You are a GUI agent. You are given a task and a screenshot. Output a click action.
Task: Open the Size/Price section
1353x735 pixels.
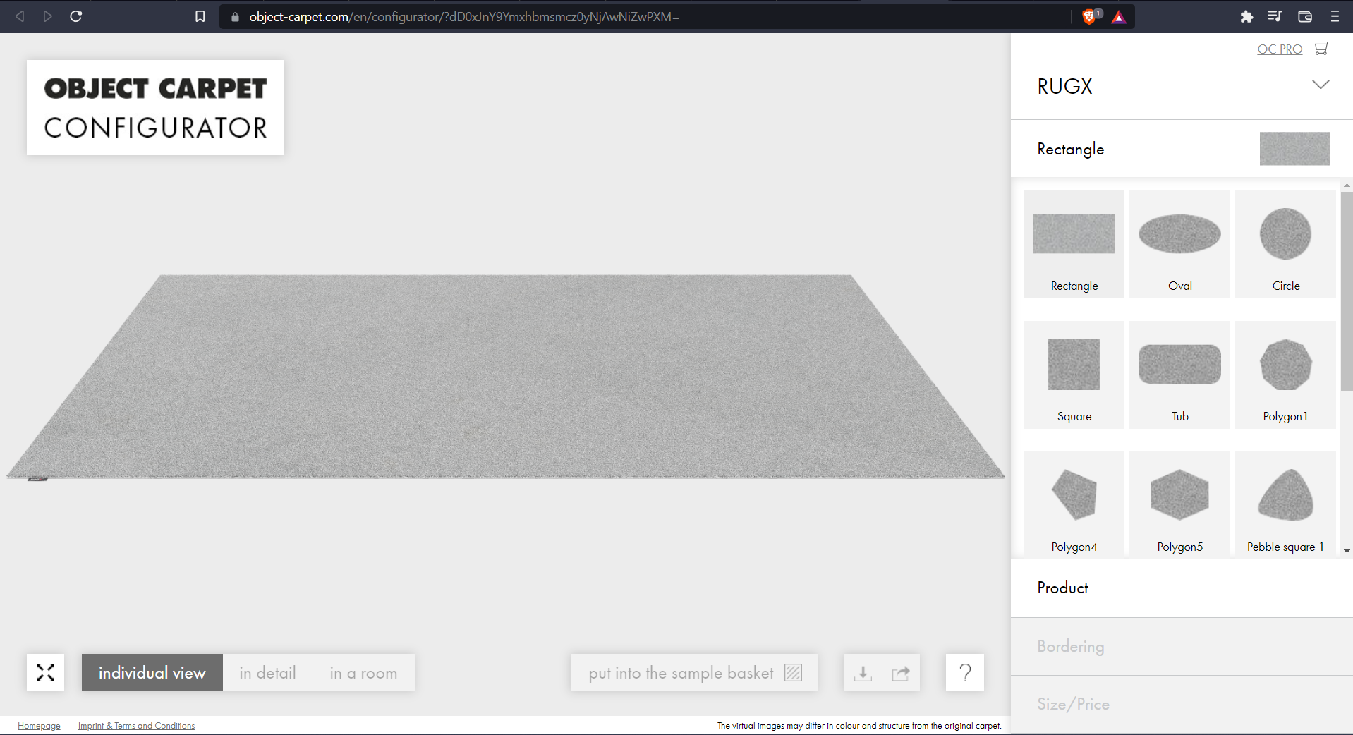(x=1072, y=703)
